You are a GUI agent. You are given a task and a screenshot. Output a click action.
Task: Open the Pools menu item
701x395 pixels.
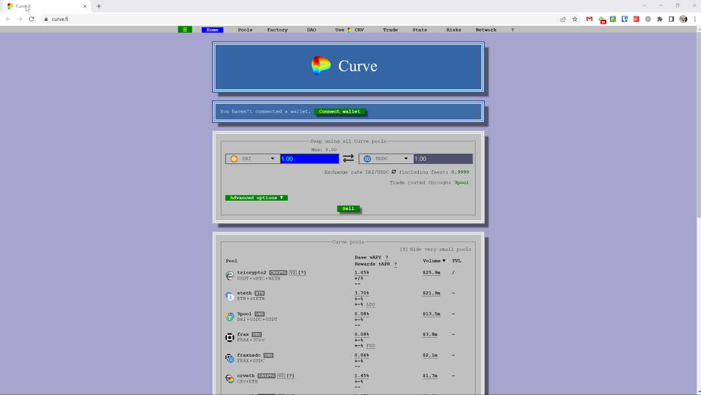pyautogui.click(x=245, y=30)
